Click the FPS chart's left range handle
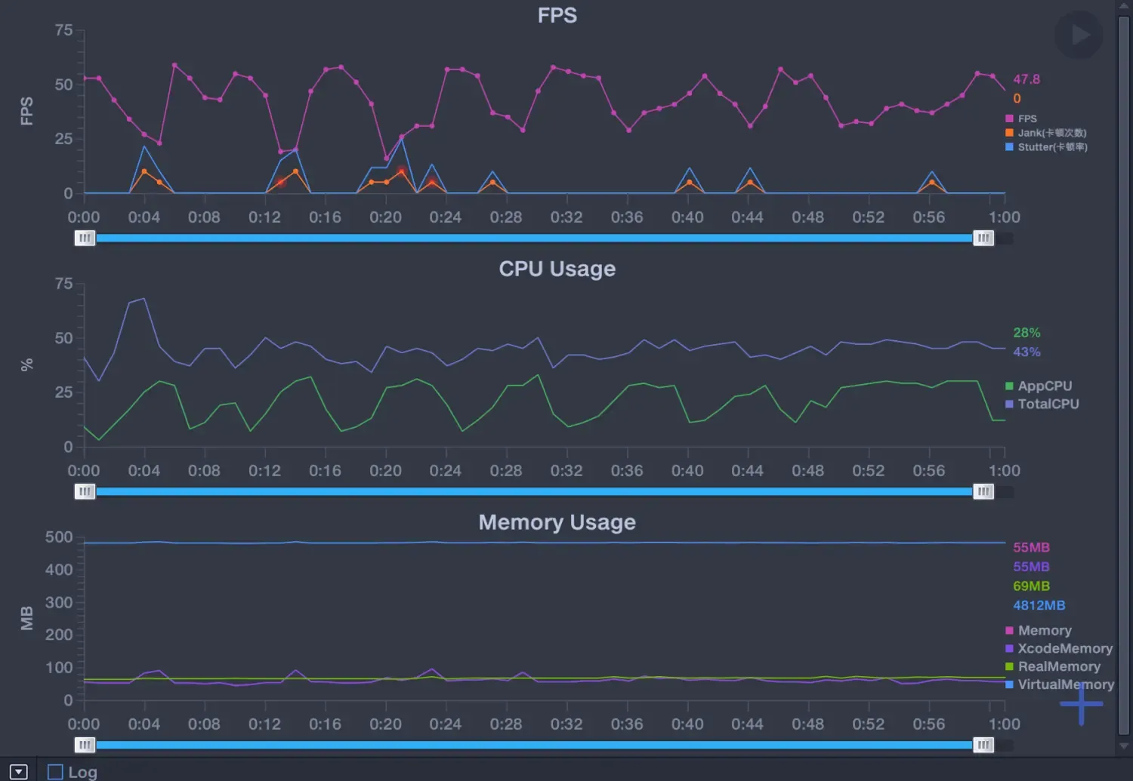Screen dimensions: 1133x781 pos(85,238)
